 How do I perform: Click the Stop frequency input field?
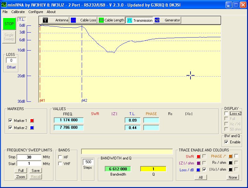(x=29, y=157)
